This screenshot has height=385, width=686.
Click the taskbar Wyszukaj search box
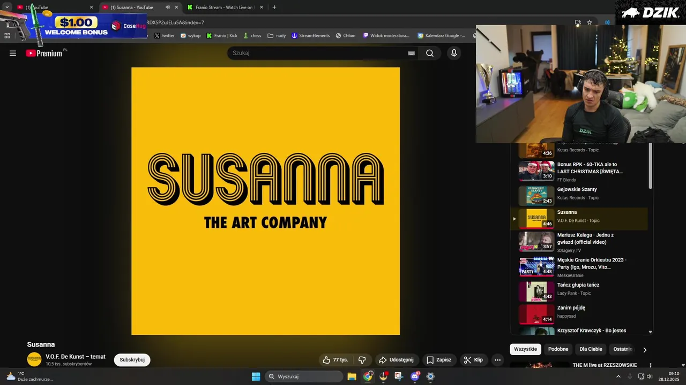(304, 376)
